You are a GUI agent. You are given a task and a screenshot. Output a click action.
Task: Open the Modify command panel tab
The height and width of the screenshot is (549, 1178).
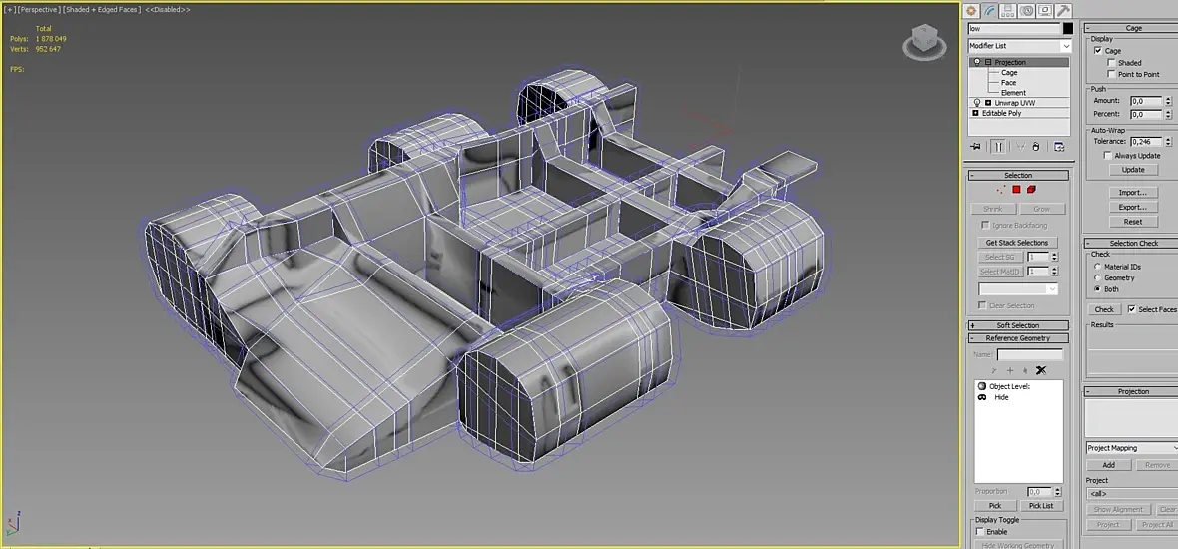click(990, 11)
